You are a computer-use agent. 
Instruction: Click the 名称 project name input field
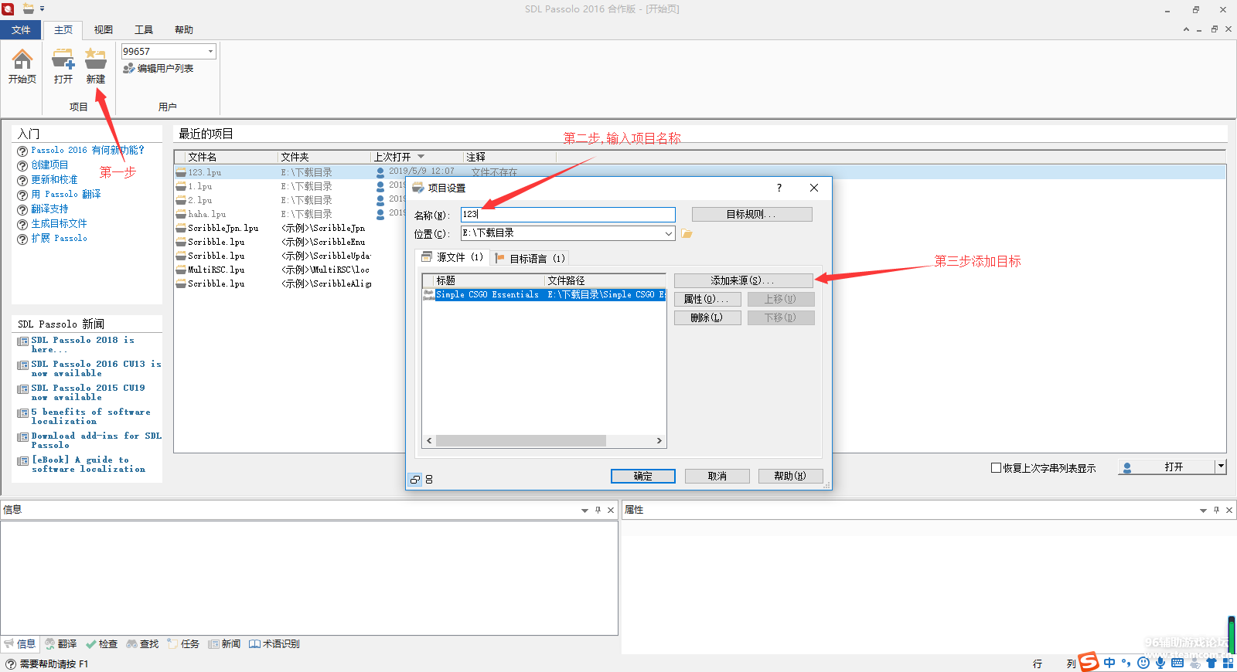tap(568, 215)
